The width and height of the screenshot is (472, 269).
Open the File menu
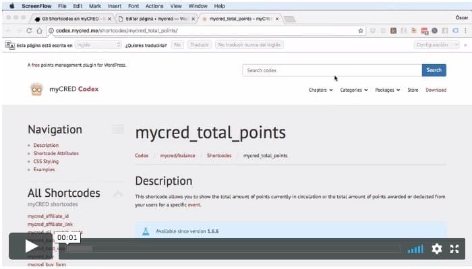[x=62, y=6]
